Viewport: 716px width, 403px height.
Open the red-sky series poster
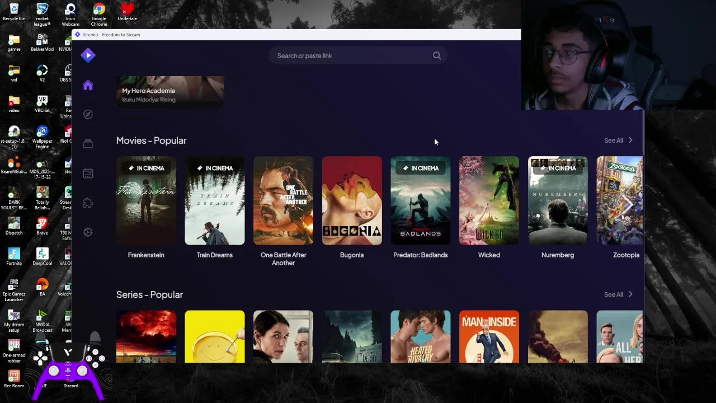tap(146, 336)
